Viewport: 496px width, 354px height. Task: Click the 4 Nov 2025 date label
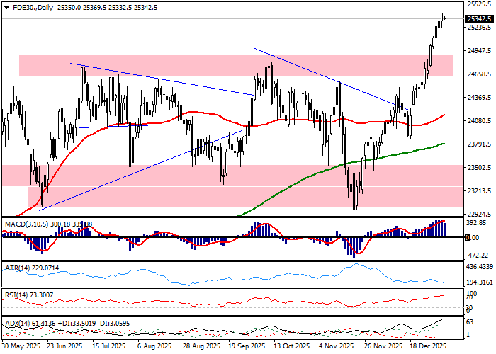coord(335,347)
